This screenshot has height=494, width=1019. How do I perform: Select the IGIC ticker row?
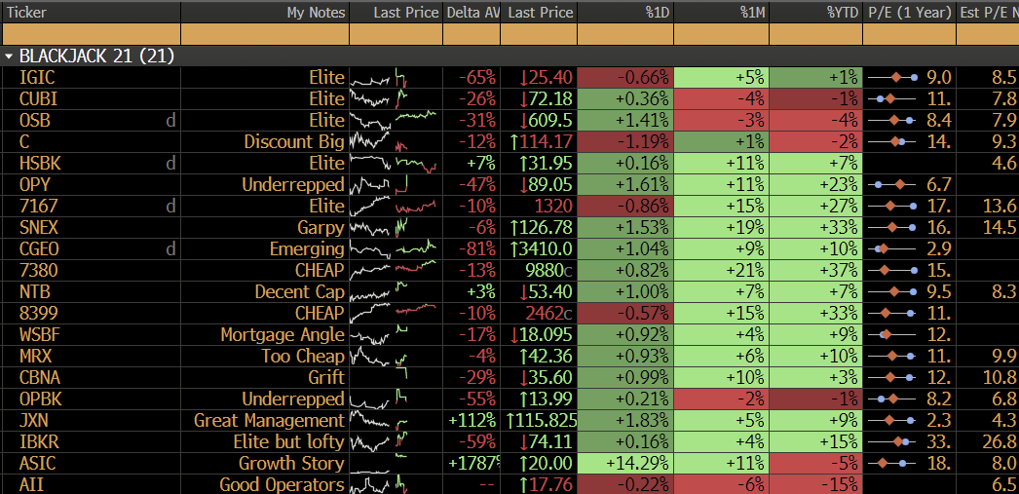(37, 78)
